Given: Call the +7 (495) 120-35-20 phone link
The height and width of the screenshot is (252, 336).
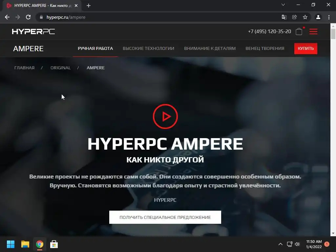Looking at the screenshot, I should pyautogui.click(x=270, y=31).
